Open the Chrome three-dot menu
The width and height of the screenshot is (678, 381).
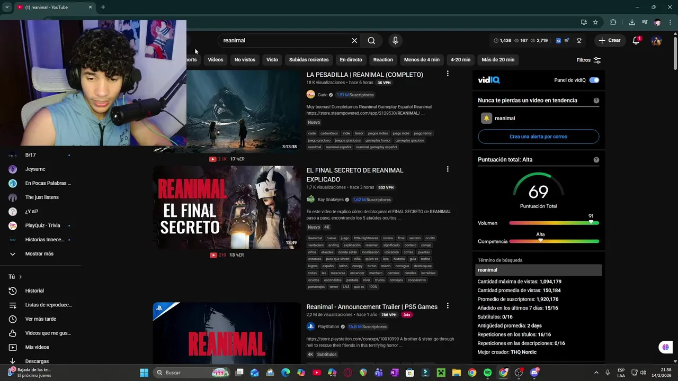click(x=670, y=22)
